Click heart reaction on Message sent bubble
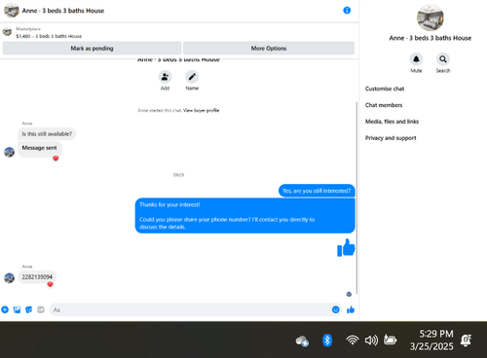Screen dimensions: 487x358 56,159
